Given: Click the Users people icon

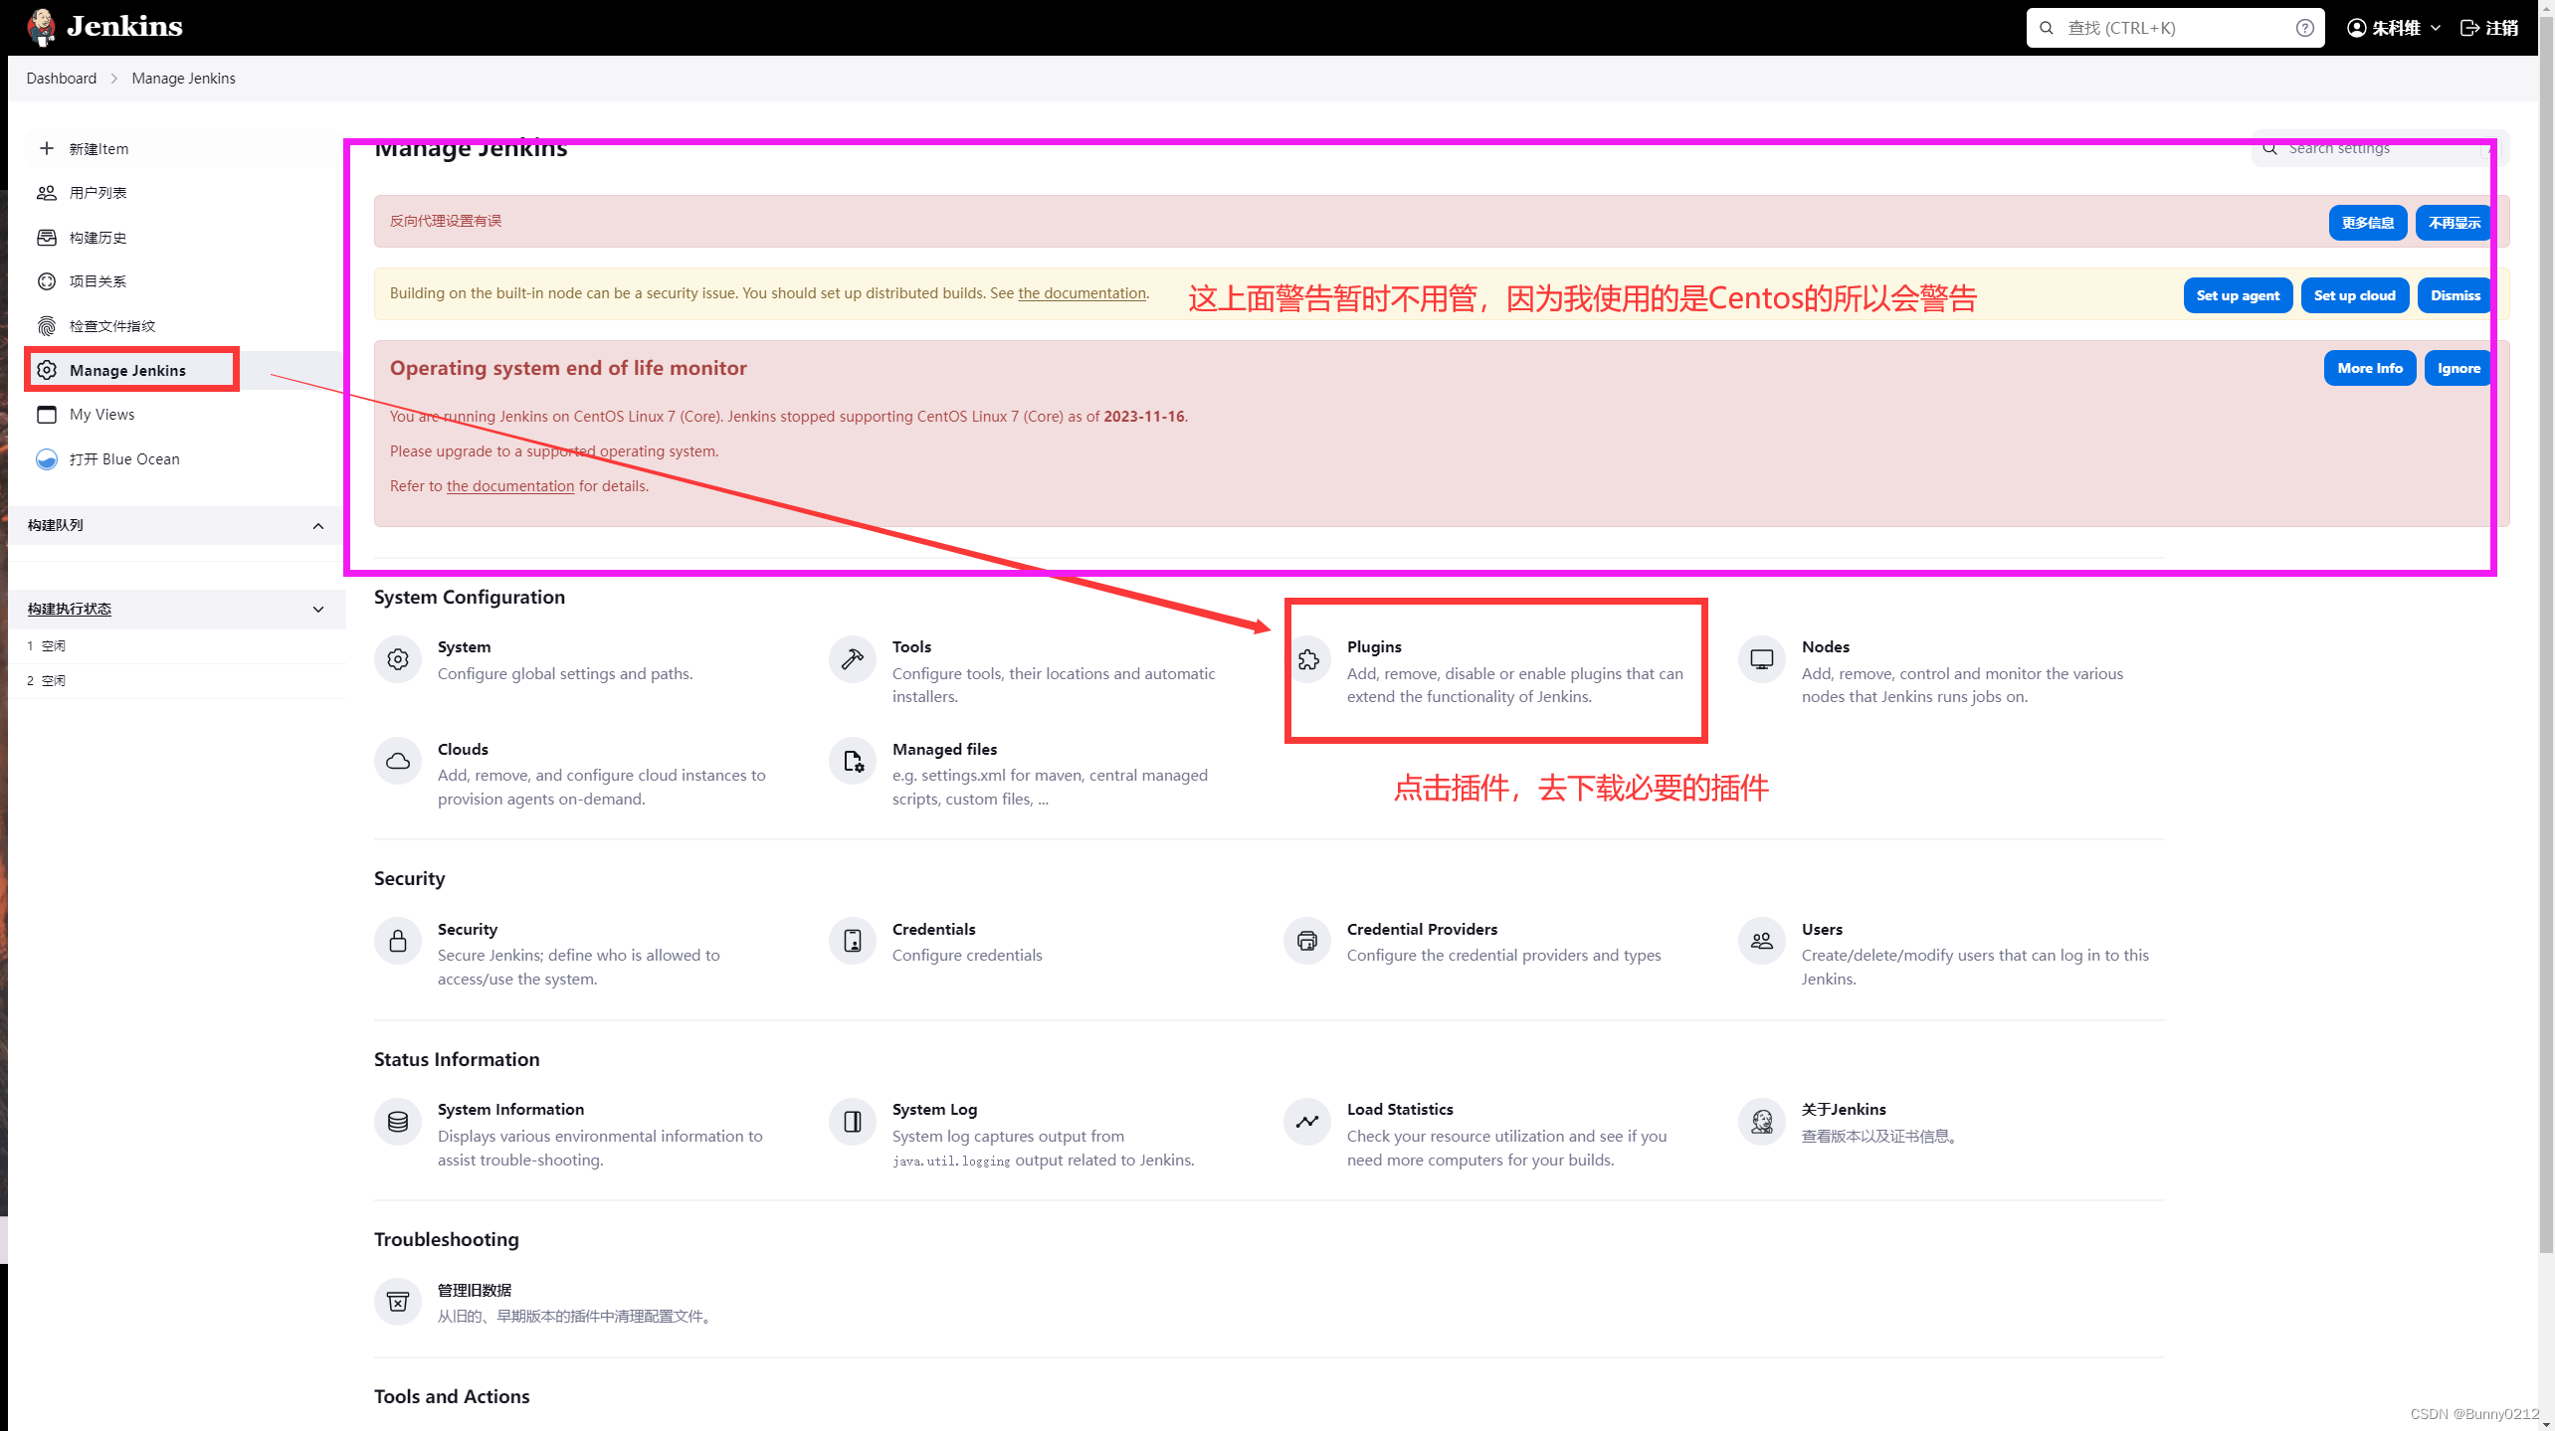Looking at the screenshot, I should point(1762,941).
